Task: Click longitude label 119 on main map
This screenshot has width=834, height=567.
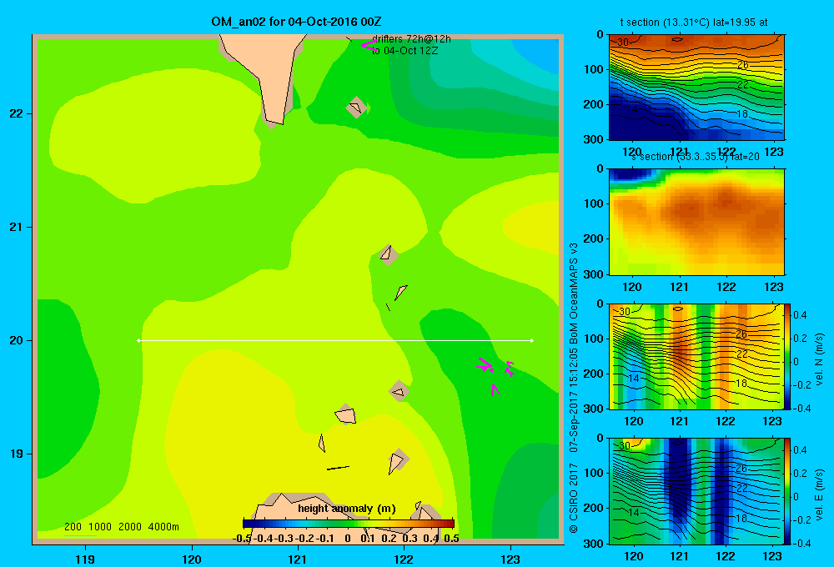Action: pos(85,559)
